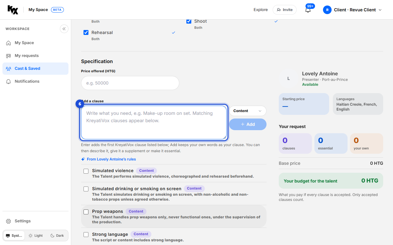Viewport: 393px width, 245px height.
Task: Open the Explore link
Action: point(261,10)
